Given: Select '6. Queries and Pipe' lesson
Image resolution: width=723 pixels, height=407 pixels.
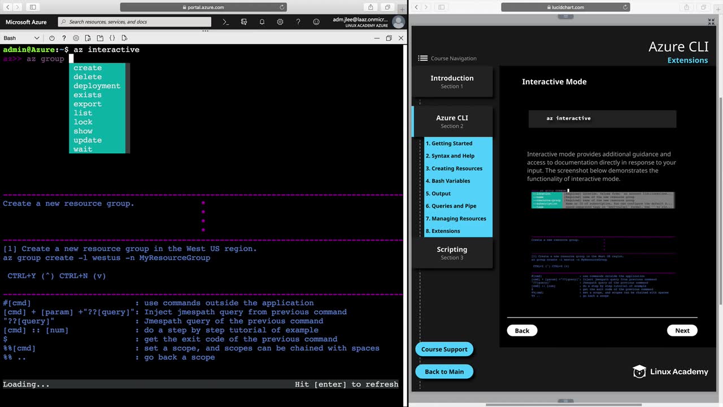Looking at the screenshot, I should pyautogui.click(x=451, y=206).
